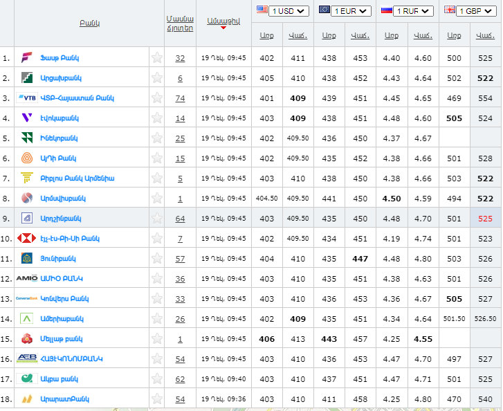The image size is (503, 411).
Task: Click the EU flag icon beside EUR
Action: [x=324, y=9]
